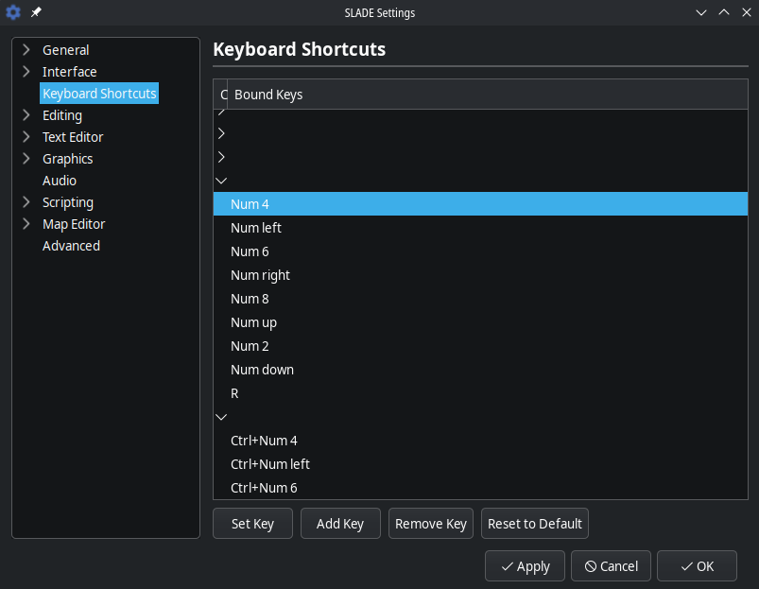Expand the Editing category chevron

pyautogui.click(x=26, y=115)
